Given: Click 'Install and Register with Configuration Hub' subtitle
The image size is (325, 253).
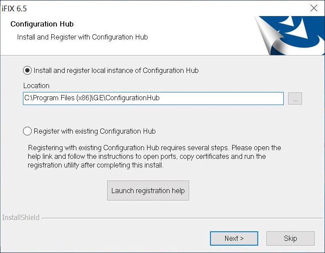Looking at the screenshot, I should tap(82, 37).
